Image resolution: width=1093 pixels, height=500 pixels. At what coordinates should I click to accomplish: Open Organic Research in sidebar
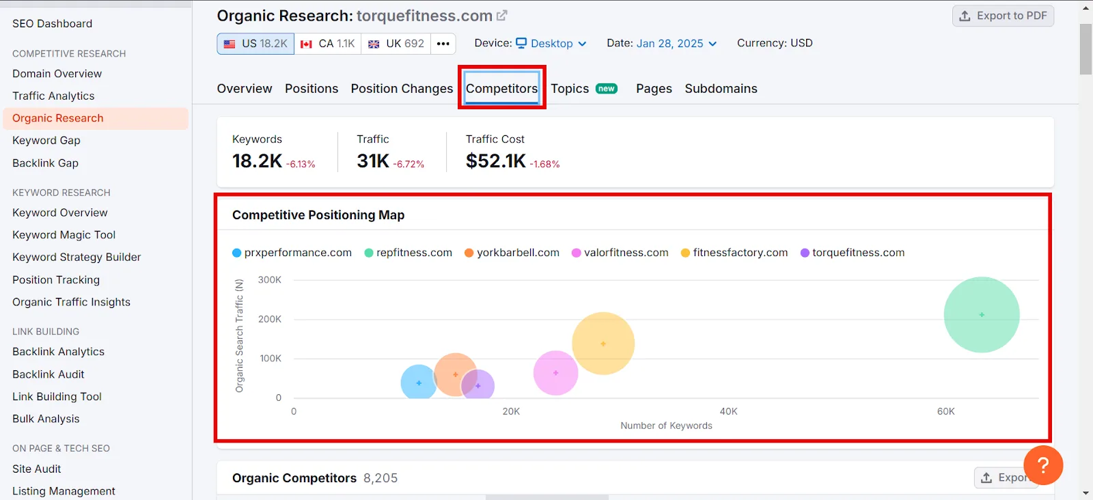tap(96, 118)
